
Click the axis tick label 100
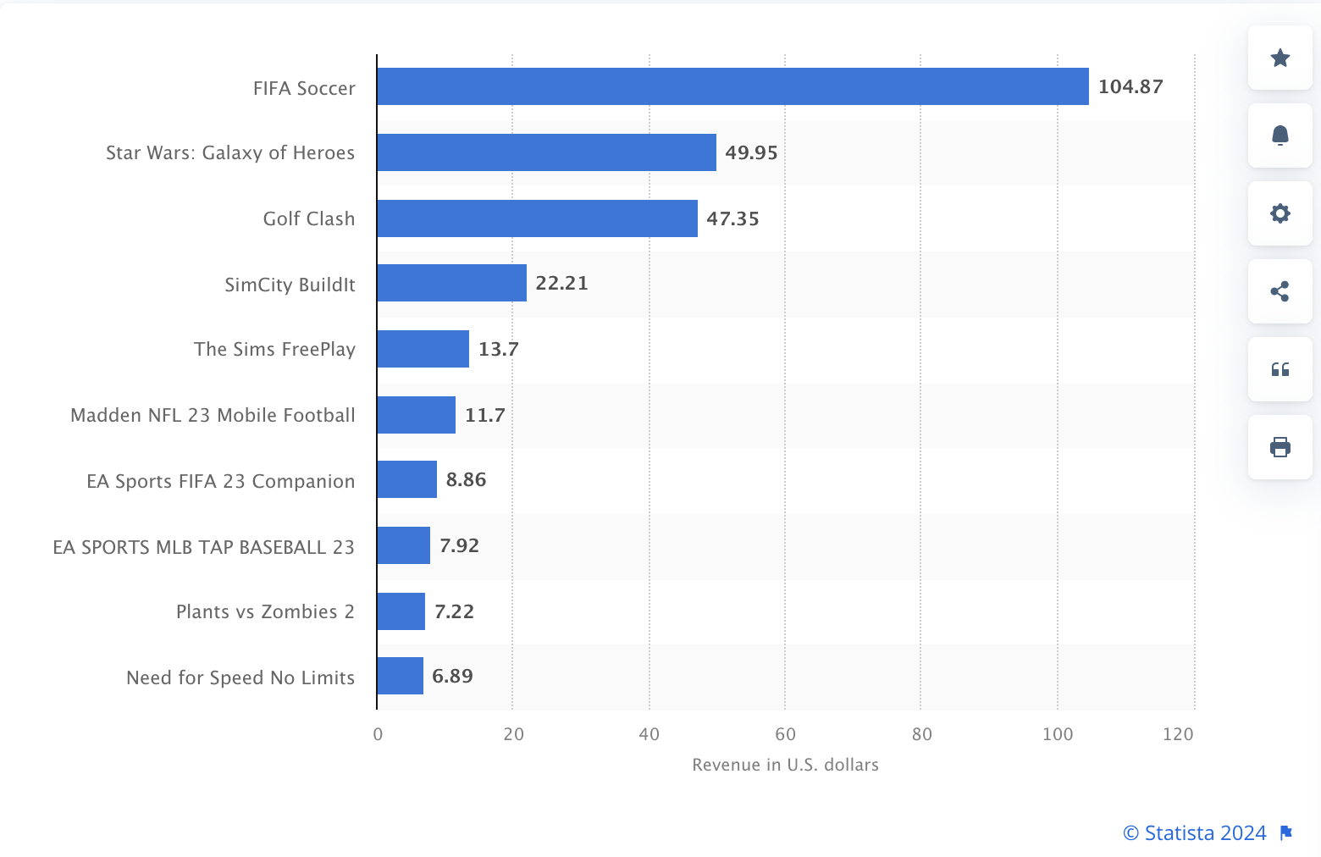coord(1058,734)
